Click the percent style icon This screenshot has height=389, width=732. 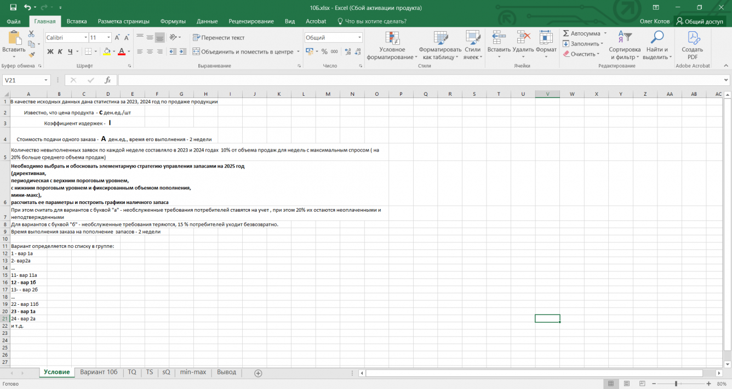click(324, 51)
